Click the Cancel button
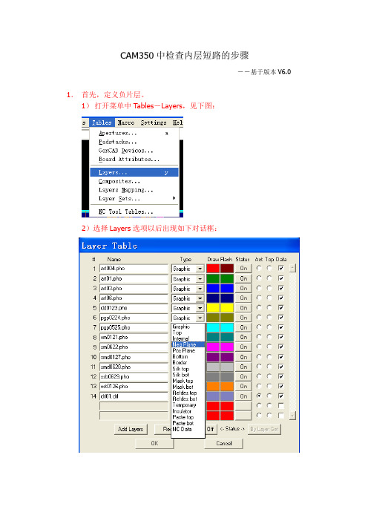Screen dimensions: 368x521 224,443
